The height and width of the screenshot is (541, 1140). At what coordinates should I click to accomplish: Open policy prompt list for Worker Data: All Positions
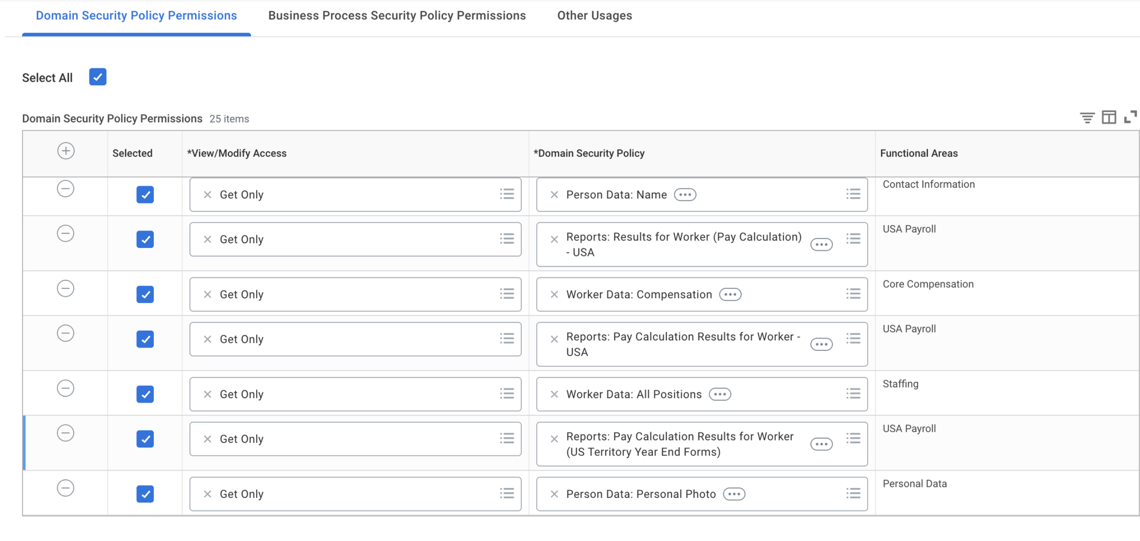(x=853, y=394)
